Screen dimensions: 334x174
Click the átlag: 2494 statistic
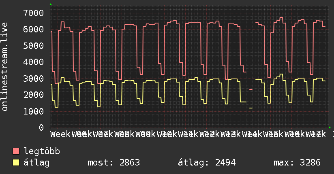[207, 163]
